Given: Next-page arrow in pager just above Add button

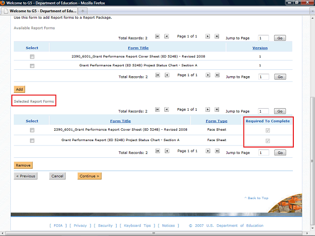Looking at the screenshot, I should click(208, 75).
